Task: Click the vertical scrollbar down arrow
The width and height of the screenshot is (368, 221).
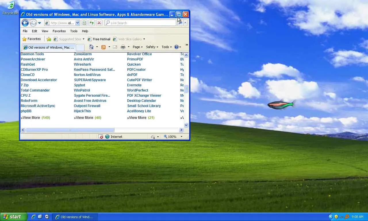Action: [186, 125]
